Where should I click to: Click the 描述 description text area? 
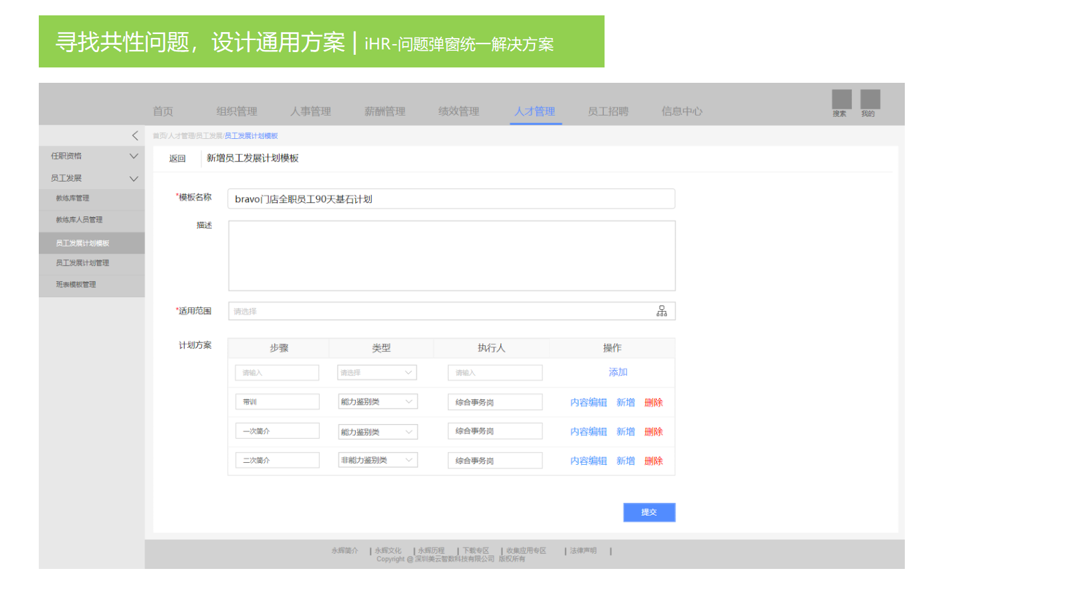[451, 256]
